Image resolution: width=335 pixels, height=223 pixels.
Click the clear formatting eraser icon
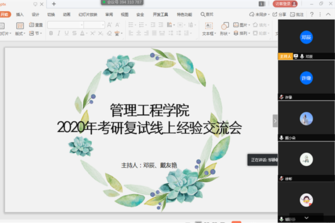[109, 33]
